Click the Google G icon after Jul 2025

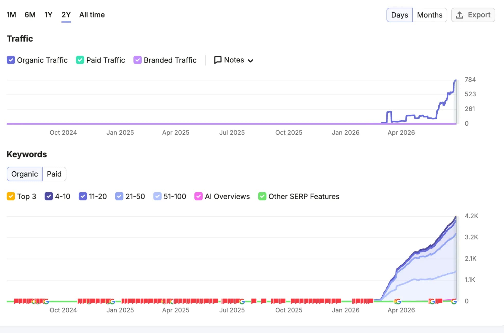(x=242, y=301)
